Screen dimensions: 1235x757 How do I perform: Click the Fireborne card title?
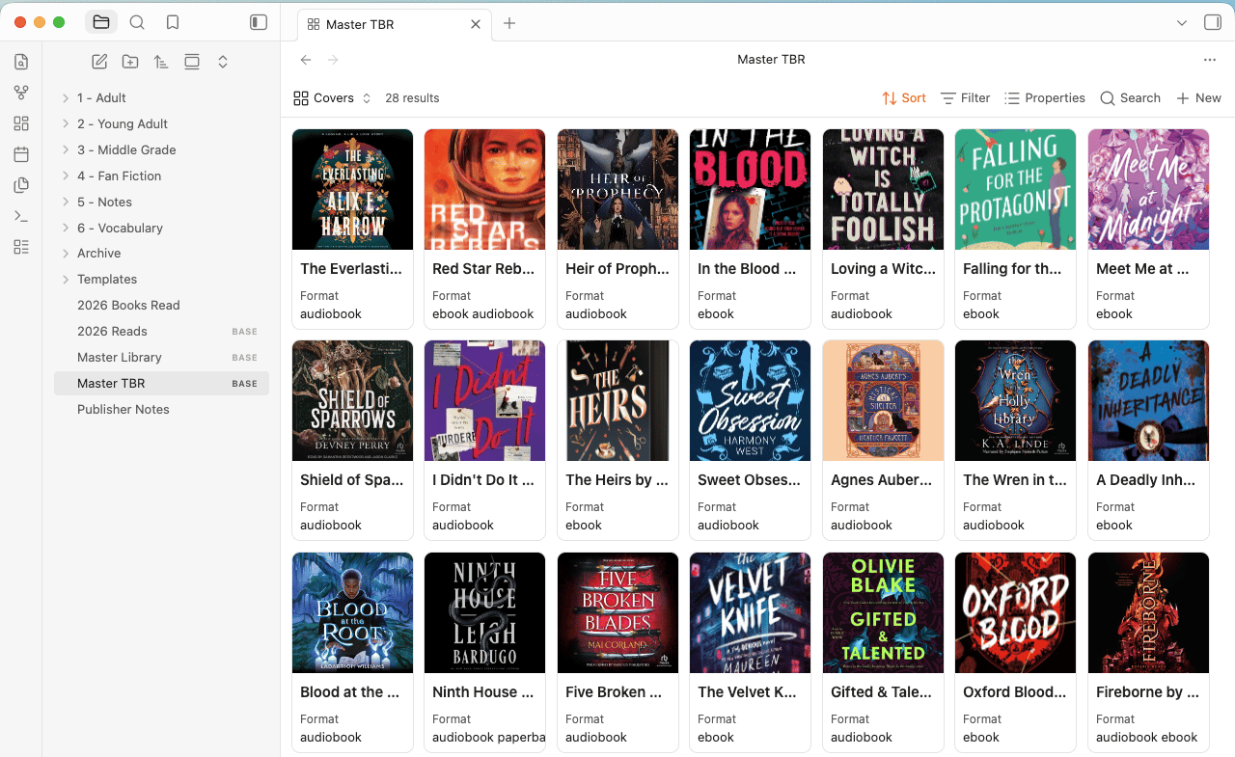tap(1148, 692)
